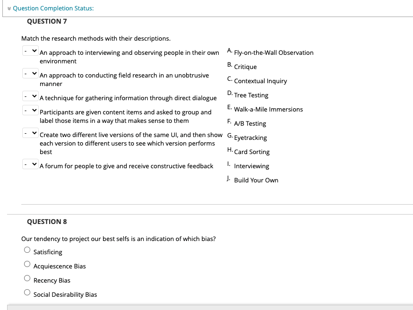Choose the Recency Bias answer
Screen dimensions: 413x310
click(x=27, y=277)
